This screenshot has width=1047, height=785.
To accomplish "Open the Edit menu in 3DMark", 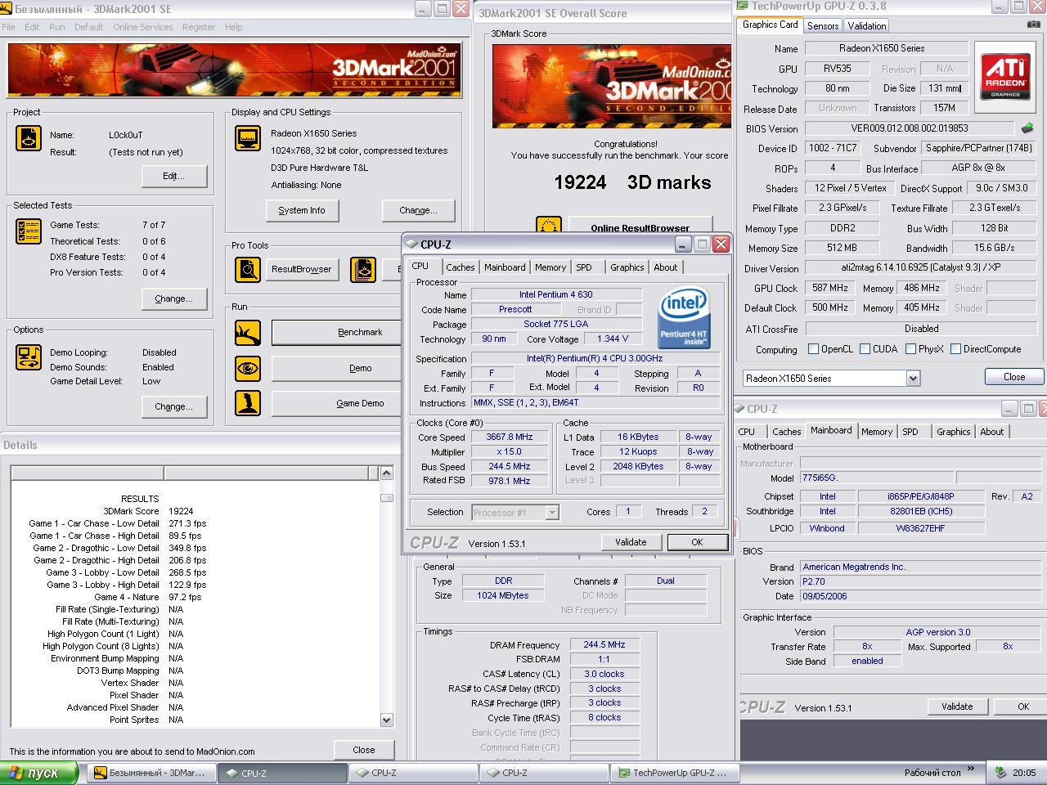I will pos(32,27).
